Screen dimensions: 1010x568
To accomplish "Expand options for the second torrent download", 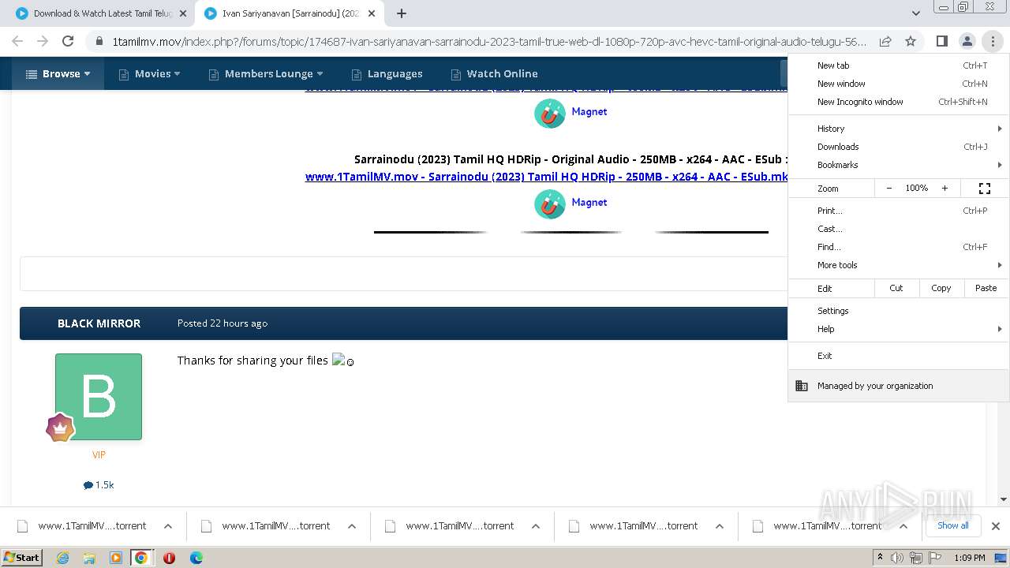I will 352,526.
